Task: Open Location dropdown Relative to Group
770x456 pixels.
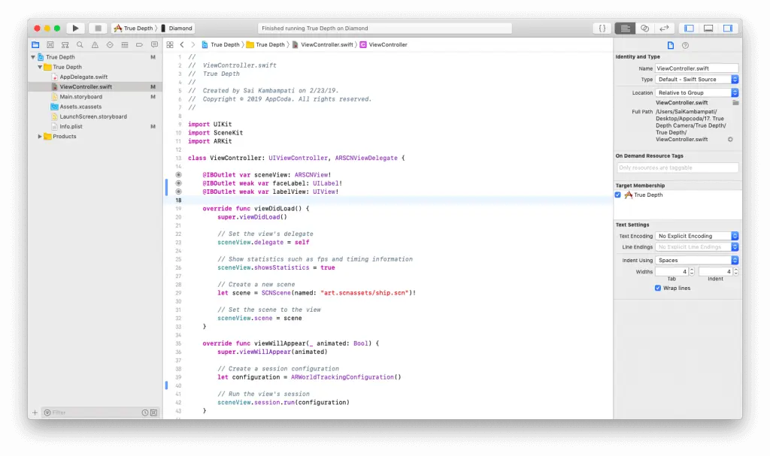Action: point(696,92)
